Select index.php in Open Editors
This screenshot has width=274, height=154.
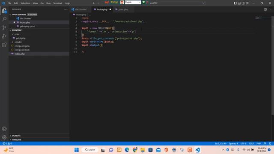click(39, 22)
